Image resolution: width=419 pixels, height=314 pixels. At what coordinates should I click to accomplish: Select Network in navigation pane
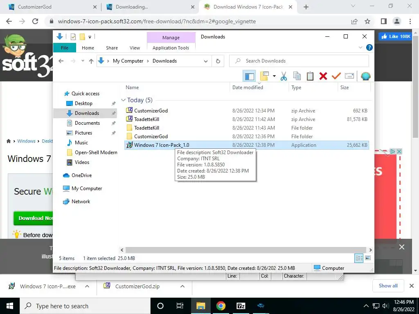(x=81, y=201)
